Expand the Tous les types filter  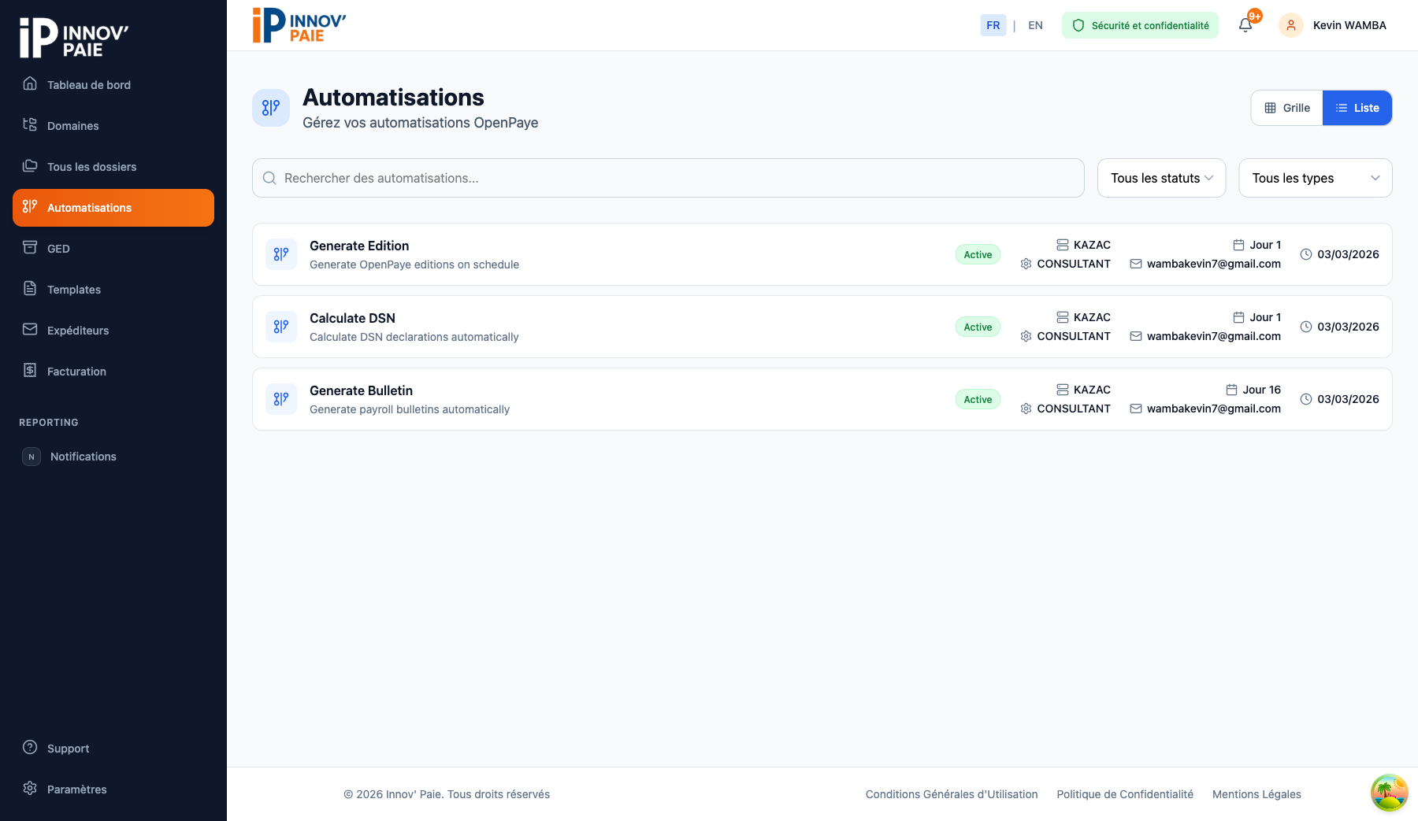point(1315,178)
